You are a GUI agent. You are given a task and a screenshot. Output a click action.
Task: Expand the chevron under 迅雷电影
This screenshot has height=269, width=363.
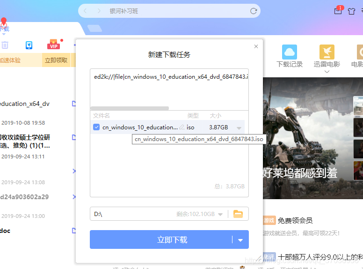click(327, 72)
